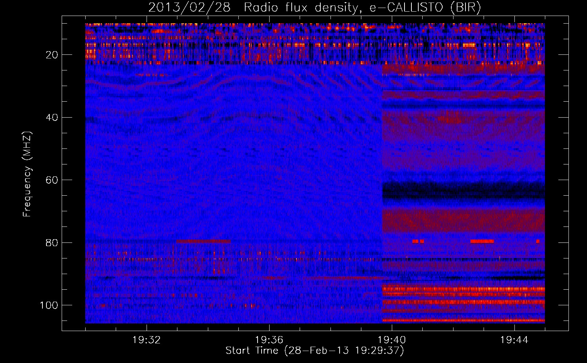Select the 19:36 time tick label
The image size is (587, 363).
[269, 340]
